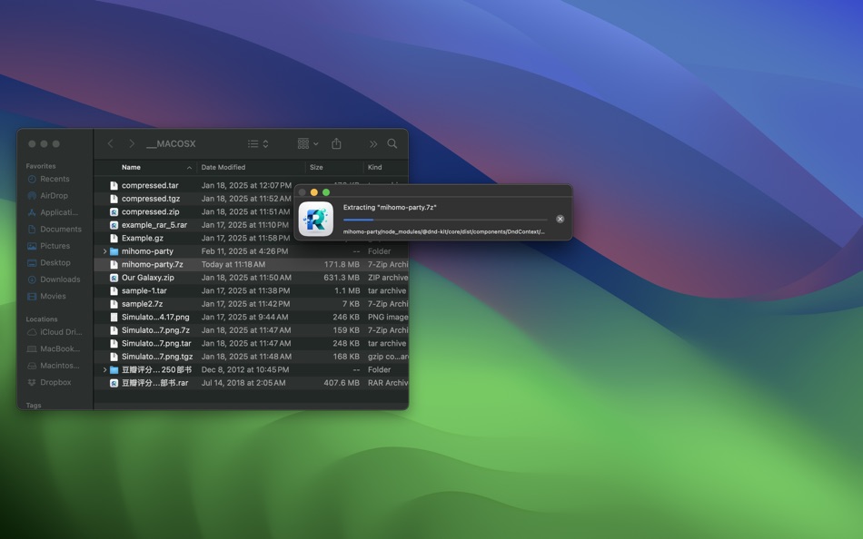Click the more toolbar items chevron
The width and height of the screenshot is (863, 539).
(372, 142)
